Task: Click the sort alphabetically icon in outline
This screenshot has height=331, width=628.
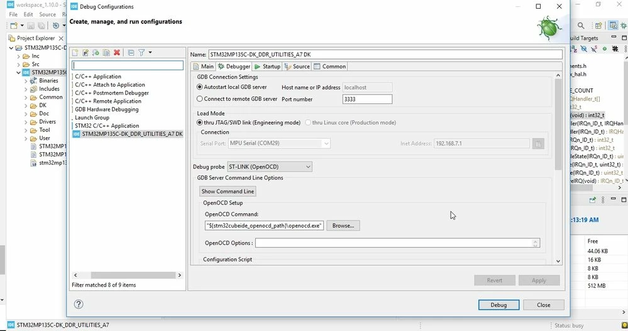Action: (574, 49)
